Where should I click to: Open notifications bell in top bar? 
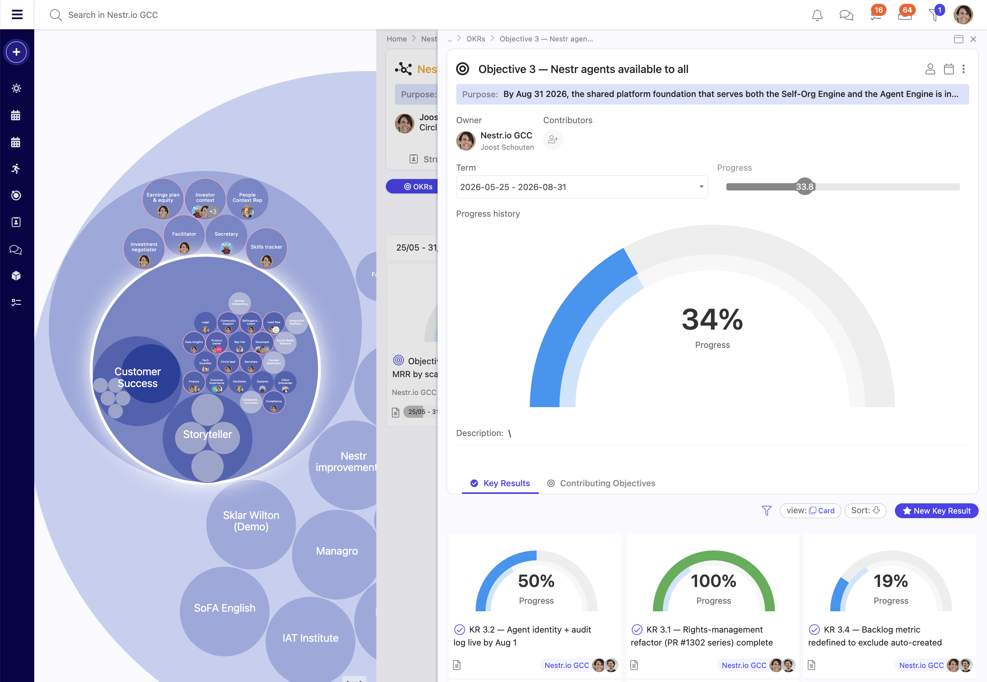coord(817,15)
